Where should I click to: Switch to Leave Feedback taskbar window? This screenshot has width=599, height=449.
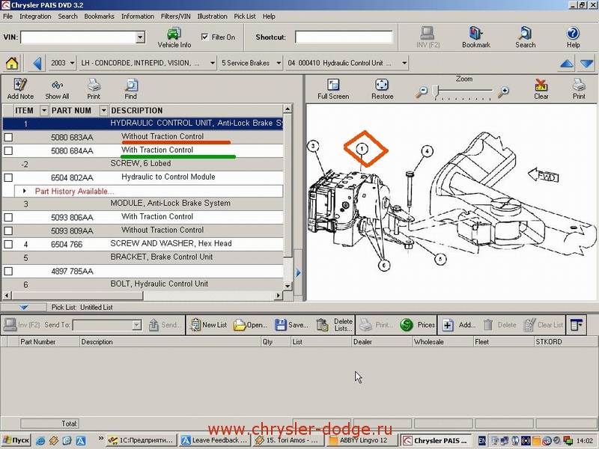216,440
